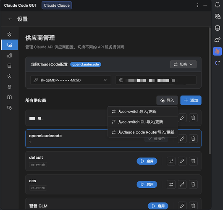Select the openclaudecode provider card name
The height and width of the screenshot is (210, 223).
45,136
